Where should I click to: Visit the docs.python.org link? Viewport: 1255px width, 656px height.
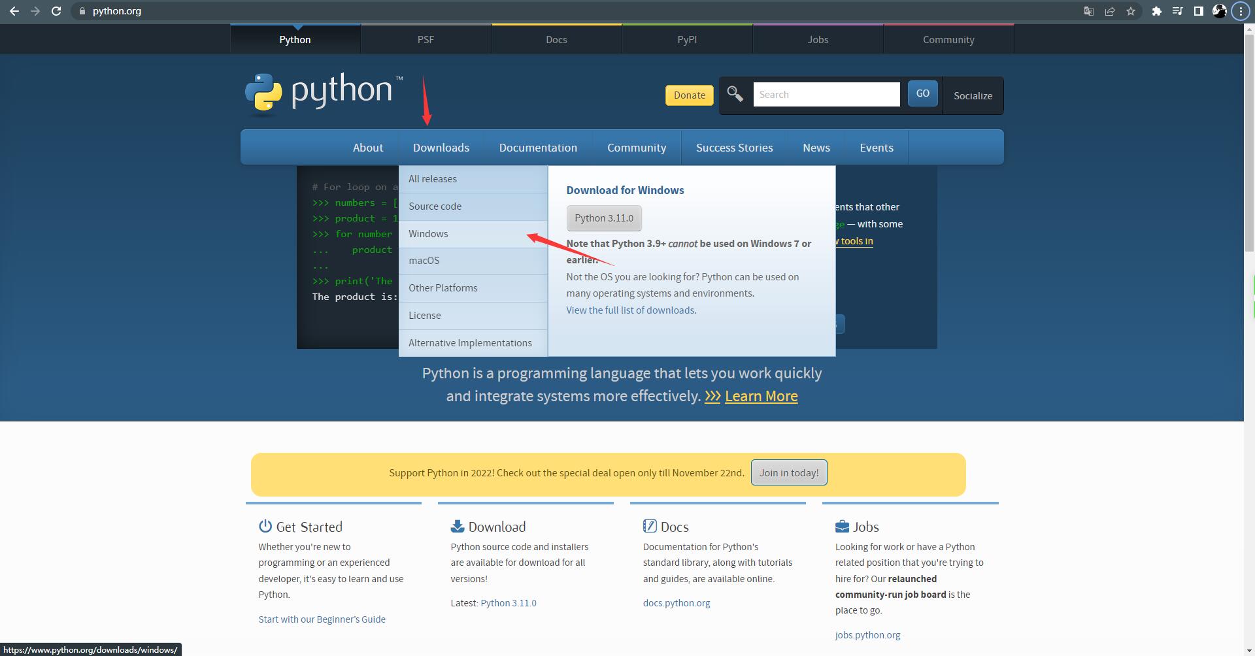tap(677, 603)
